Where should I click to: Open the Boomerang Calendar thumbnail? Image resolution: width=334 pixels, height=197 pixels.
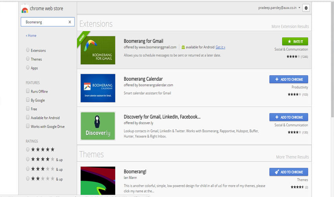coord(98,88)
